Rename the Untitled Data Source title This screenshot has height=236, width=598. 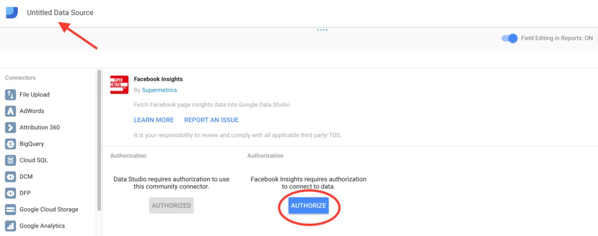(60, 12)
